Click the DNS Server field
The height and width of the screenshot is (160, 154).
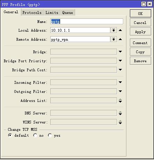(83, 113)
